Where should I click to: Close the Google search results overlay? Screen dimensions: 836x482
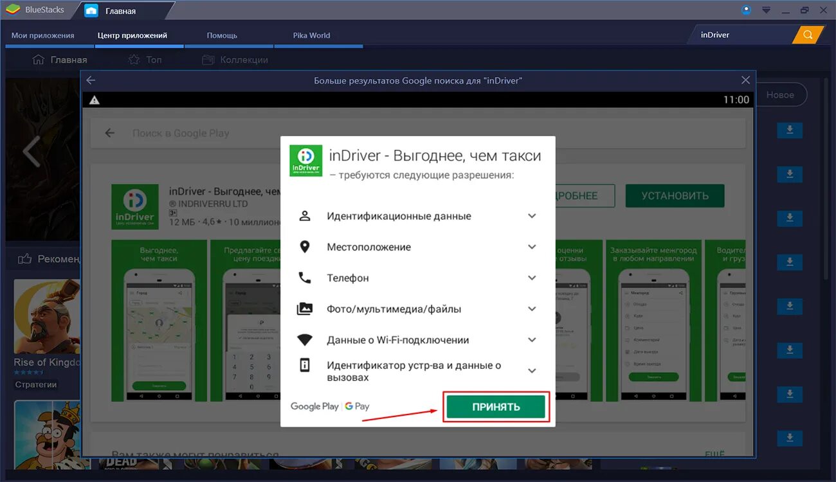click(745, 80)
